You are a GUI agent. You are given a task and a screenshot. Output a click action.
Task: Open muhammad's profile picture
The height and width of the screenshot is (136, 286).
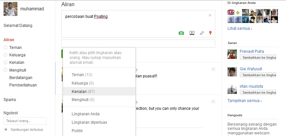pyautogui.click(x=10, y=9)
